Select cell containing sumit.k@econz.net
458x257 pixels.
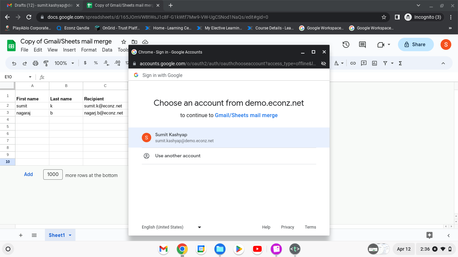point(105,106)
